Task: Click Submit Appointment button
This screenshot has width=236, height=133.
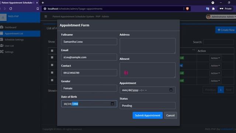Action: [x=147, y=115]
